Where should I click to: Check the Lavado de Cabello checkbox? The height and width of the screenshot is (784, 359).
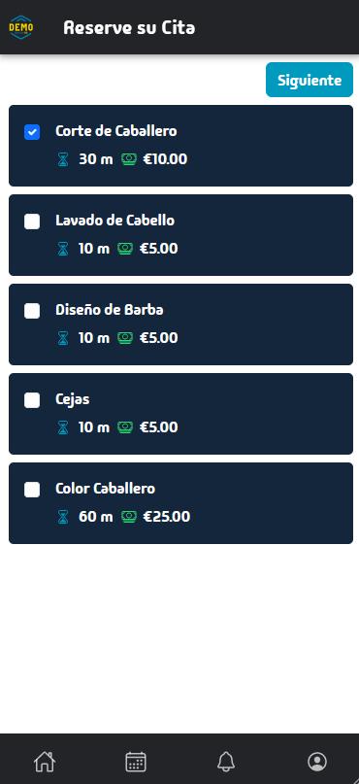[32, 221]
